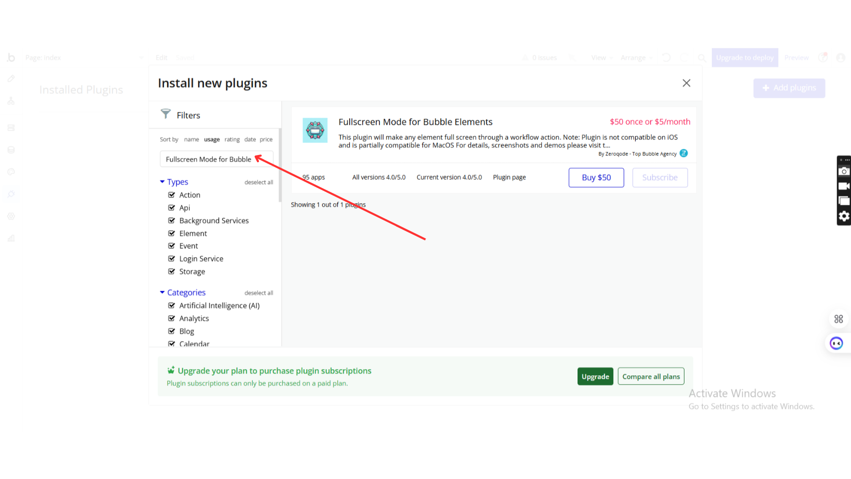This screenshot has width=851, height=479.
Task: Start screen recording with the video icon
Action: (844, 186)
